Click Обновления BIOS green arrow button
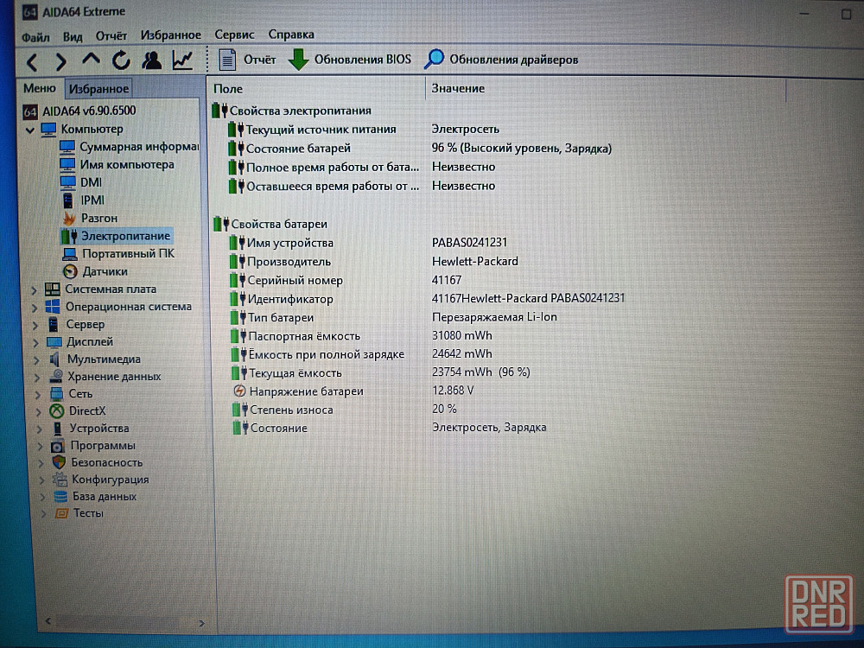Image resolution: width=864 pixels, height=648 pixels. (350, 60)
